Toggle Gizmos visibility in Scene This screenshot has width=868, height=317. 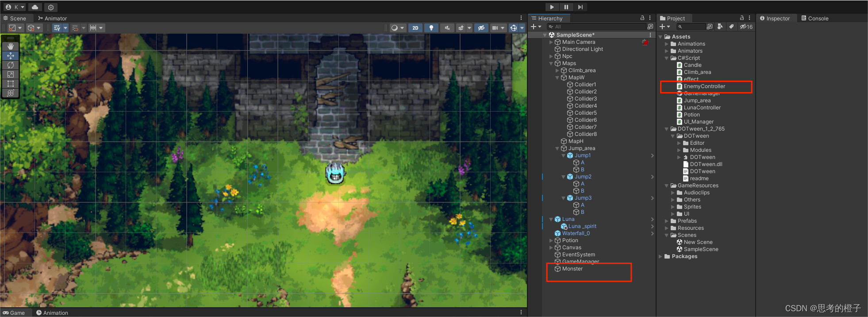pyautogui.click(x=513, y=28)
